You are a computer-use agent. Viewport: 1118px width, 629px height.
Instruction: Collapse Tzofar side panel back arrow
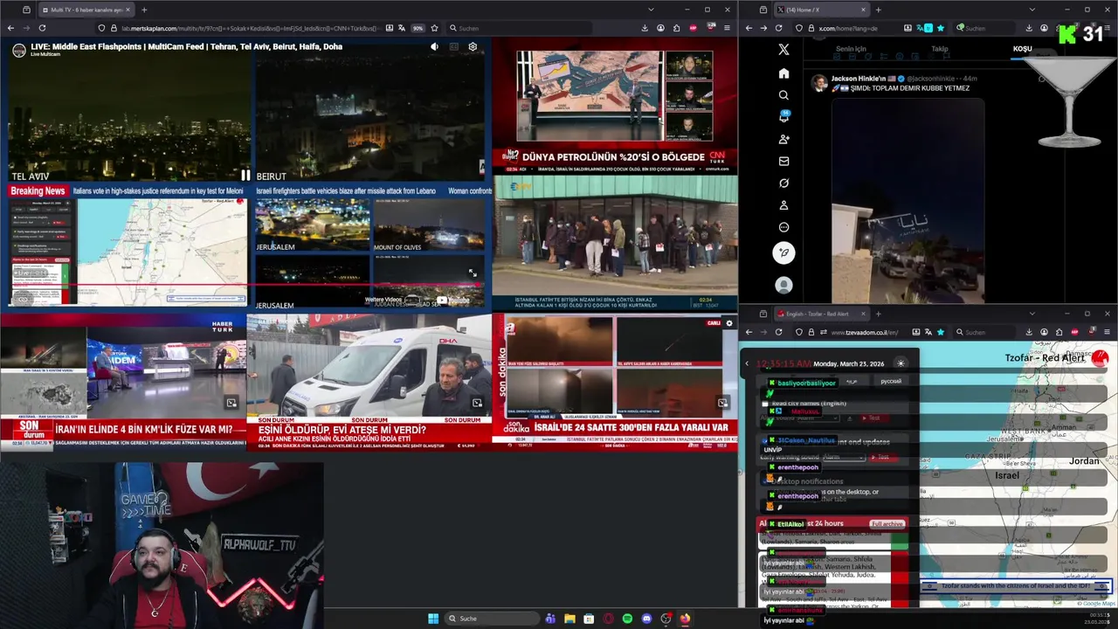[747, 363]
